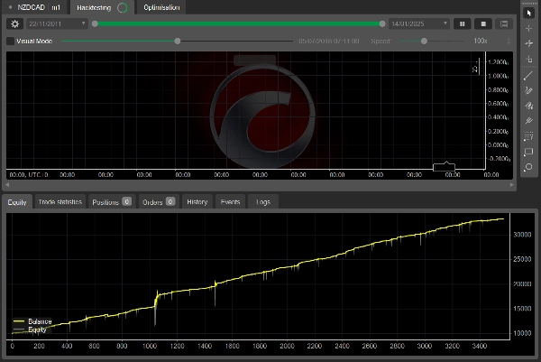
Task: Pause the backtest
Action: pos(462,23)
